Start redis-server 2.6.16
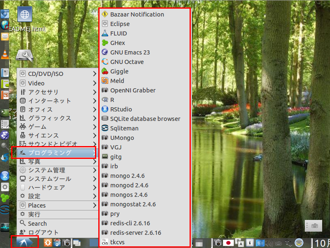This screenshot has width=330, height=248. point(145,233)
